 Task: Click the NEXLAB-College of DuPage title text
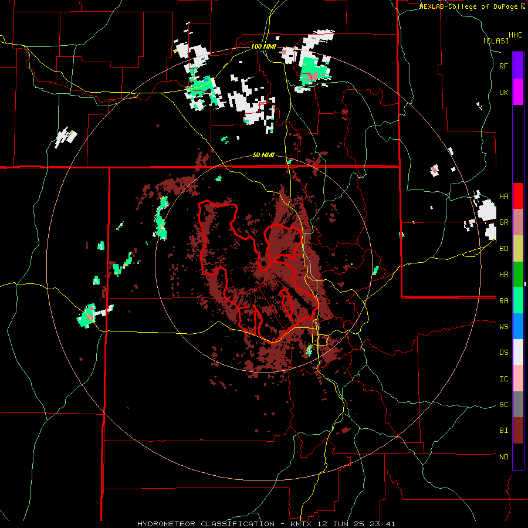[468, 6]
